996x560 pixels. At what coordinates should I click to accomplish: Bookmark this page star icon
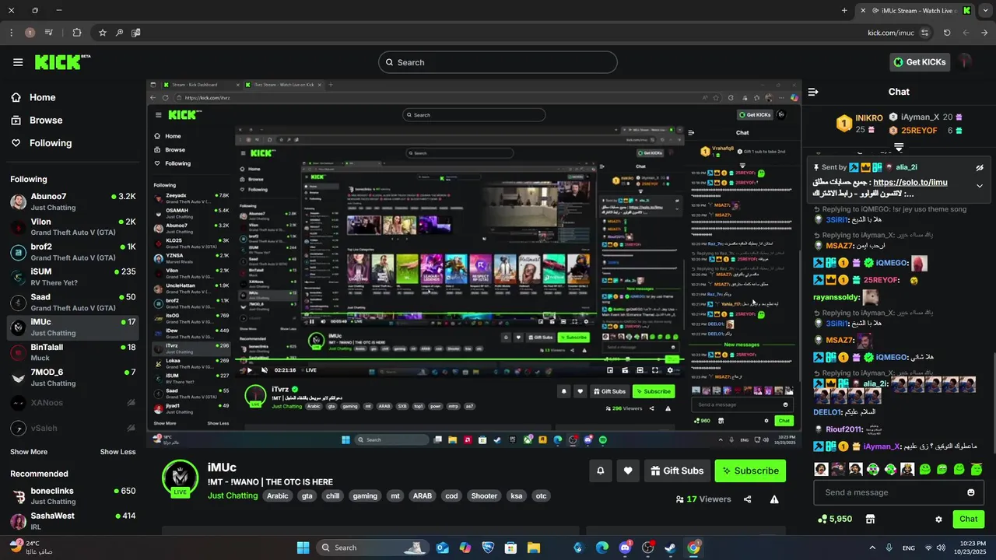[x=102, y=33]
